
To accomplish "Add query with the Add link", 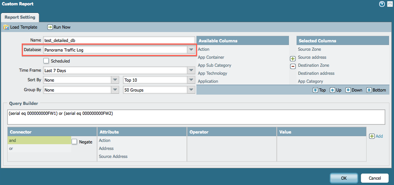I will click(x=376, y=136).
